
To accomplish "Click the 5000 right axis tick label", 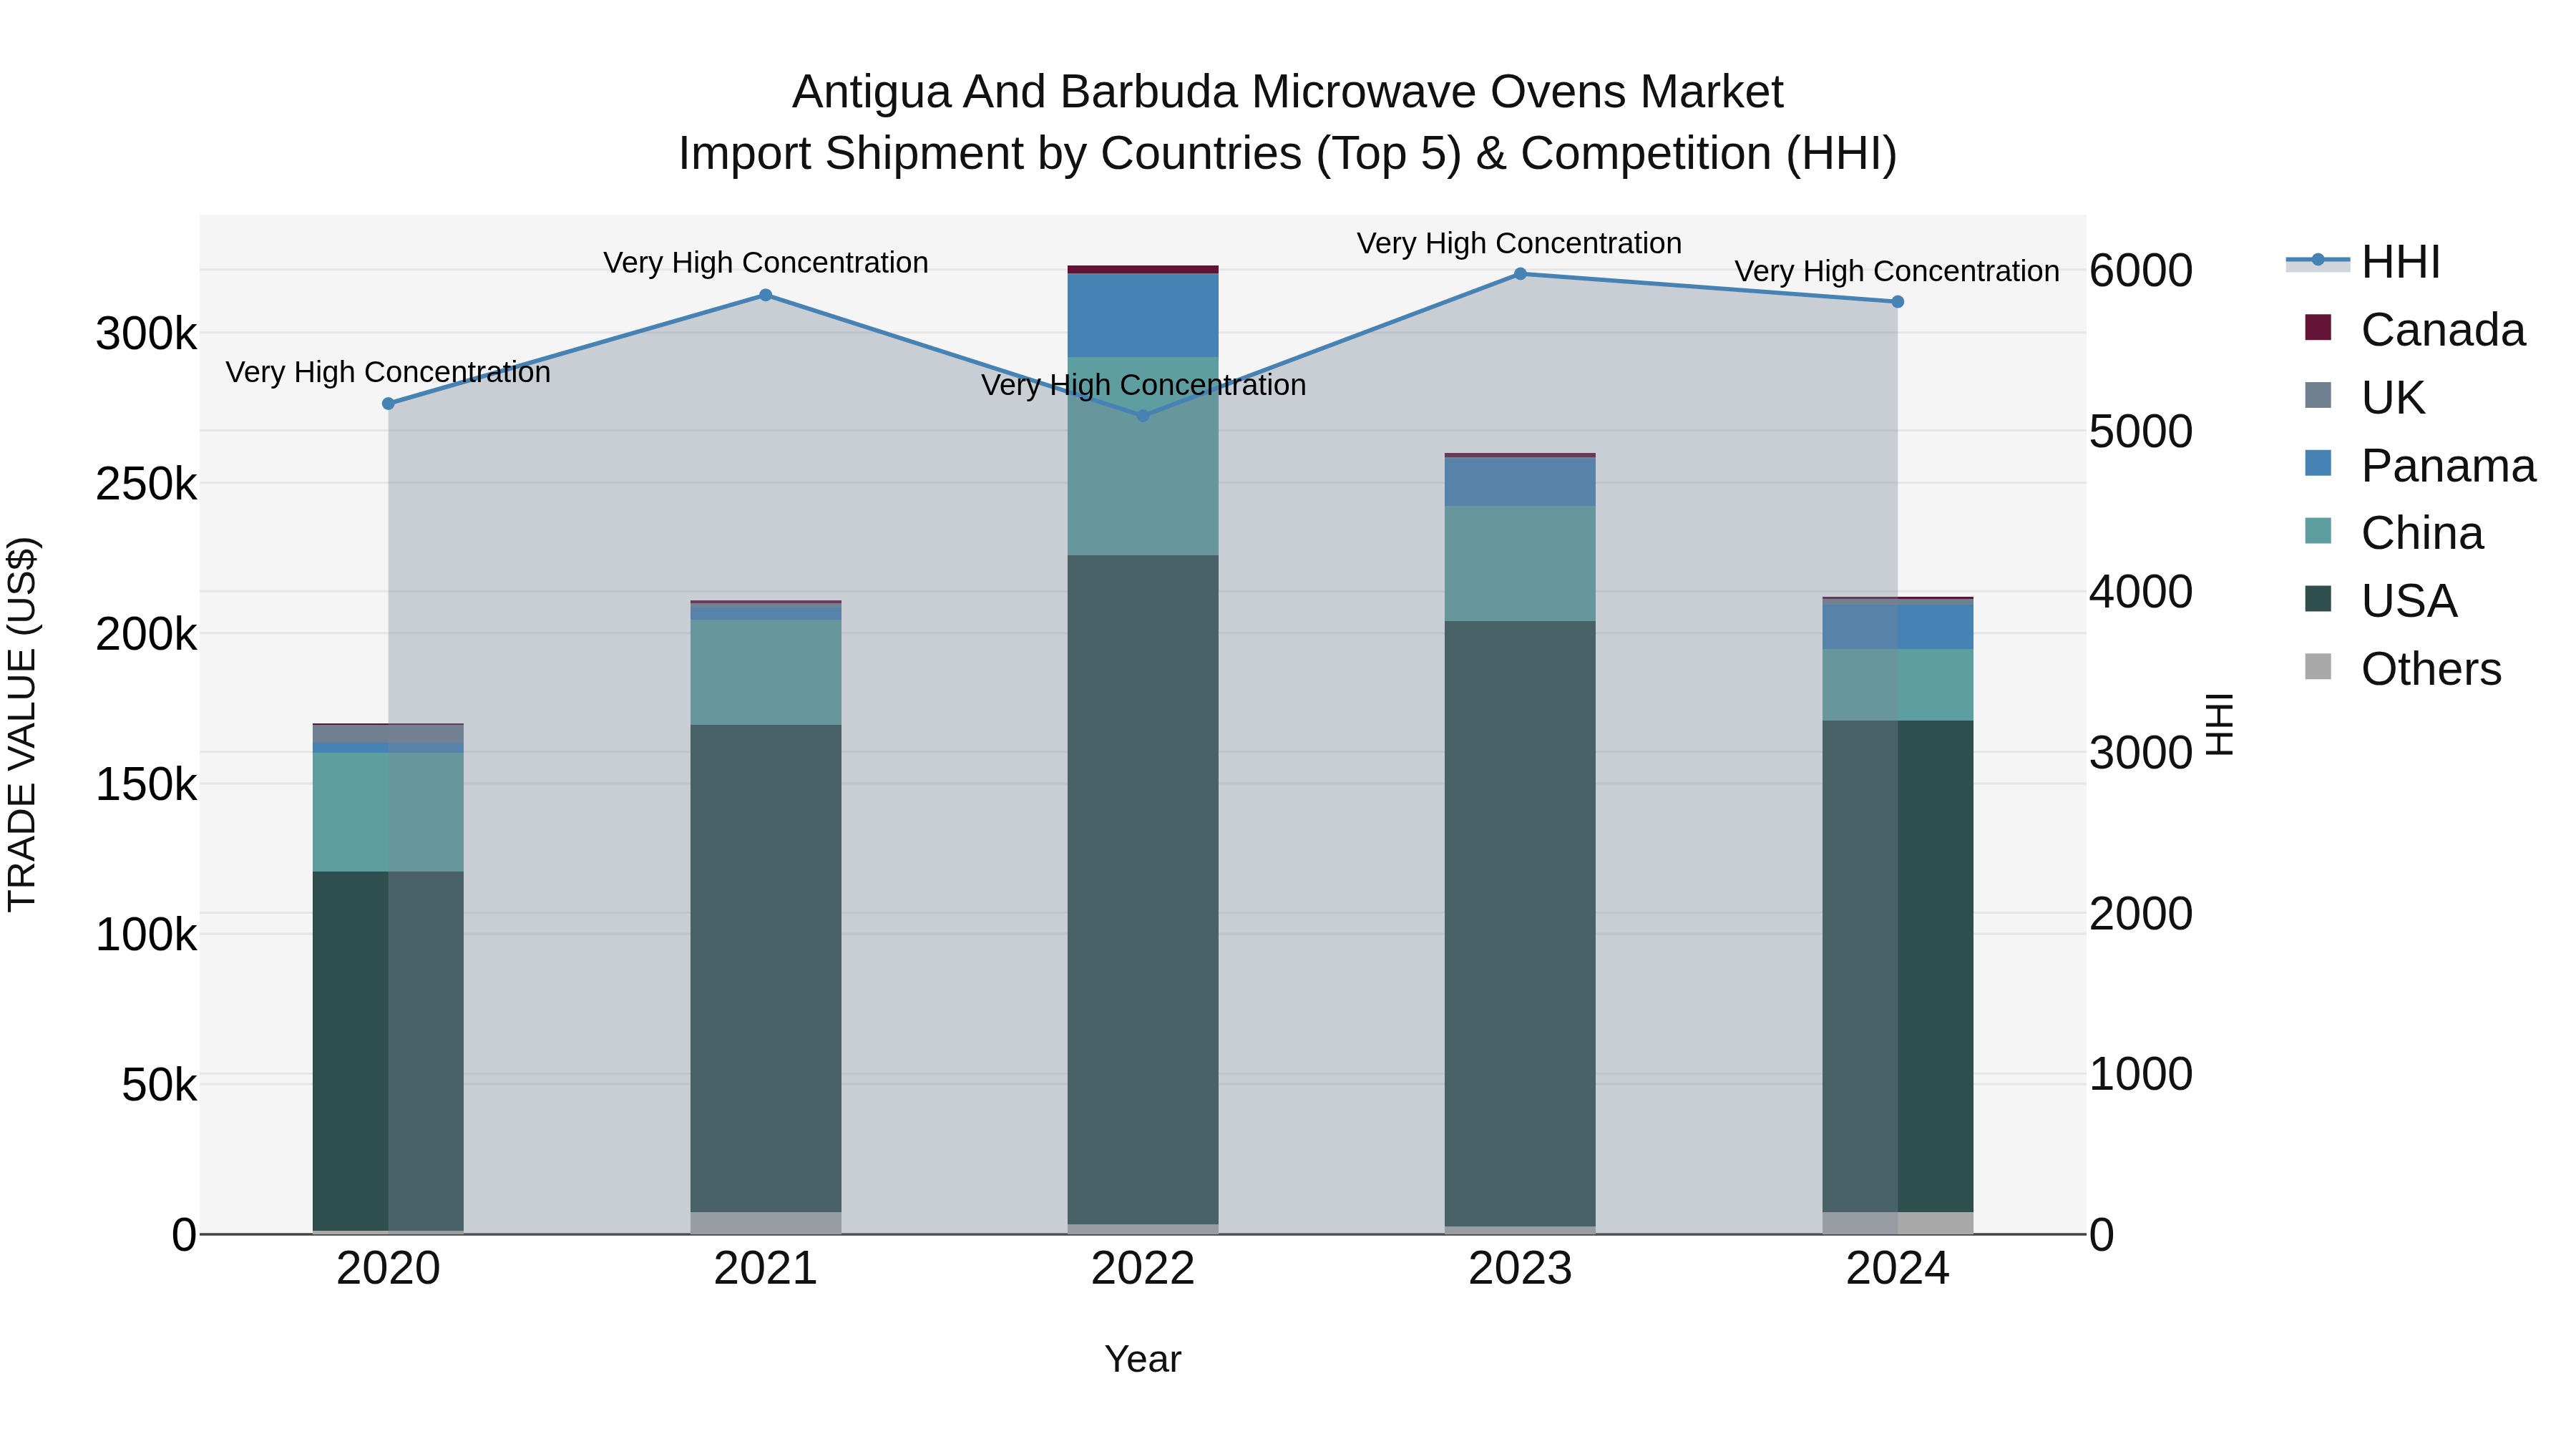I will [2141, 432].
